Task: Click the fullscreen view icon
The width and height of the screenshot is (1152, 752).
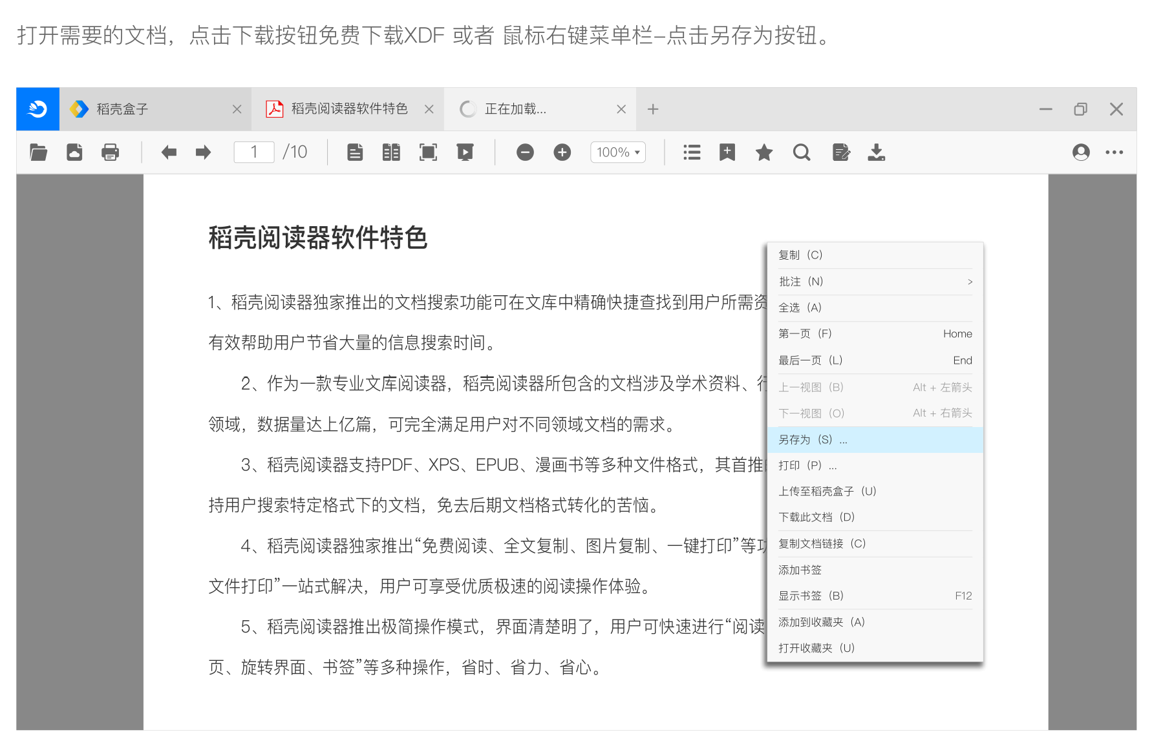Action: click(x=428, y=152)
